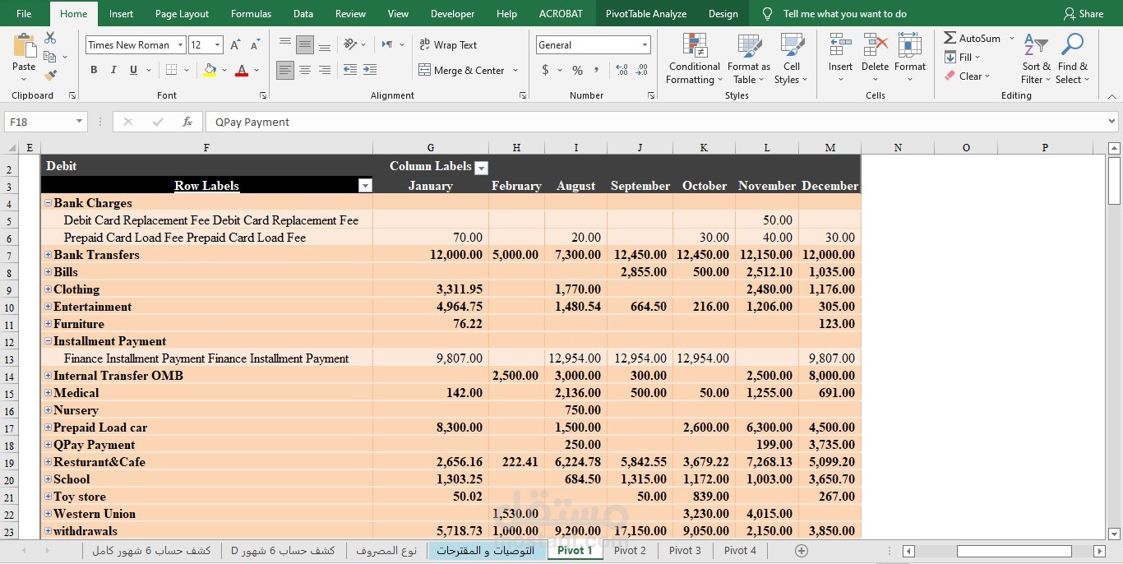1123x564 pixels.
Task: Expand the Bank Transfers row group
Action: (x=48, y=255)
